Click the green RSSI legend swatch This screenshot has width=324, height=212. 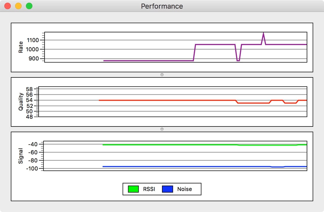point(133,189)
